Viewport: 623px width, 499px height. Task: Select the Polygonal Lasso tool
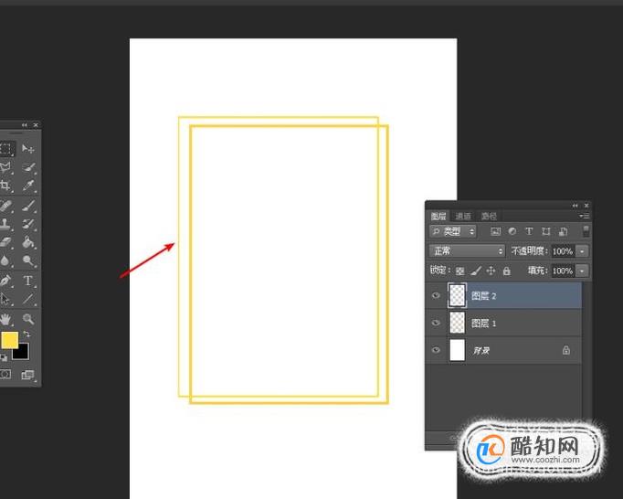[x=5, y=167]
